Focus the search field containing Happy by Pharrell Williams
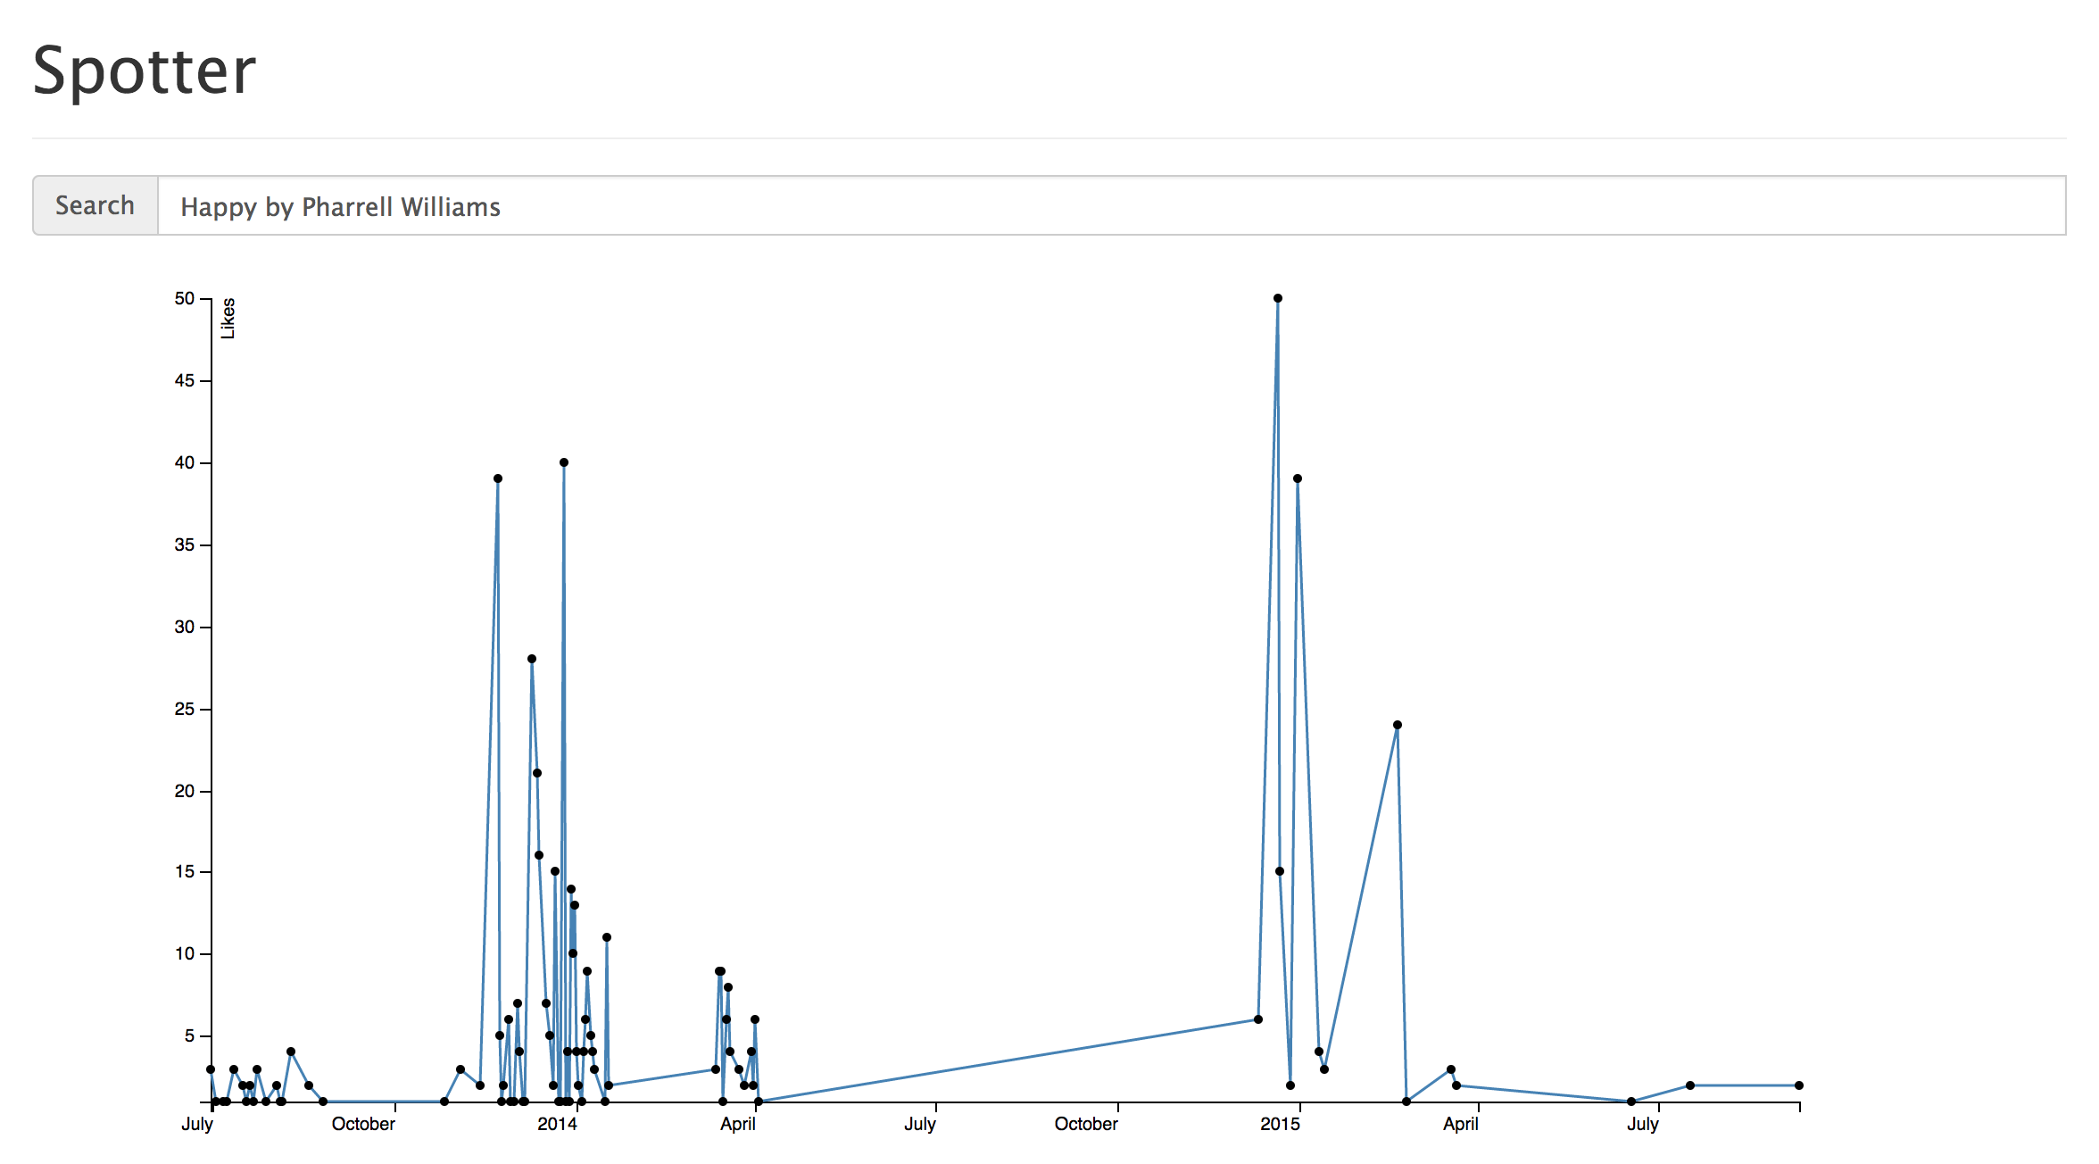 point(1111,205)
